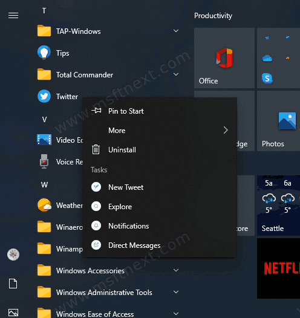Expand the Windows Ease of Access chevron
The width and height of the screenshot is (300, 318).
click(x=176, y=314)
